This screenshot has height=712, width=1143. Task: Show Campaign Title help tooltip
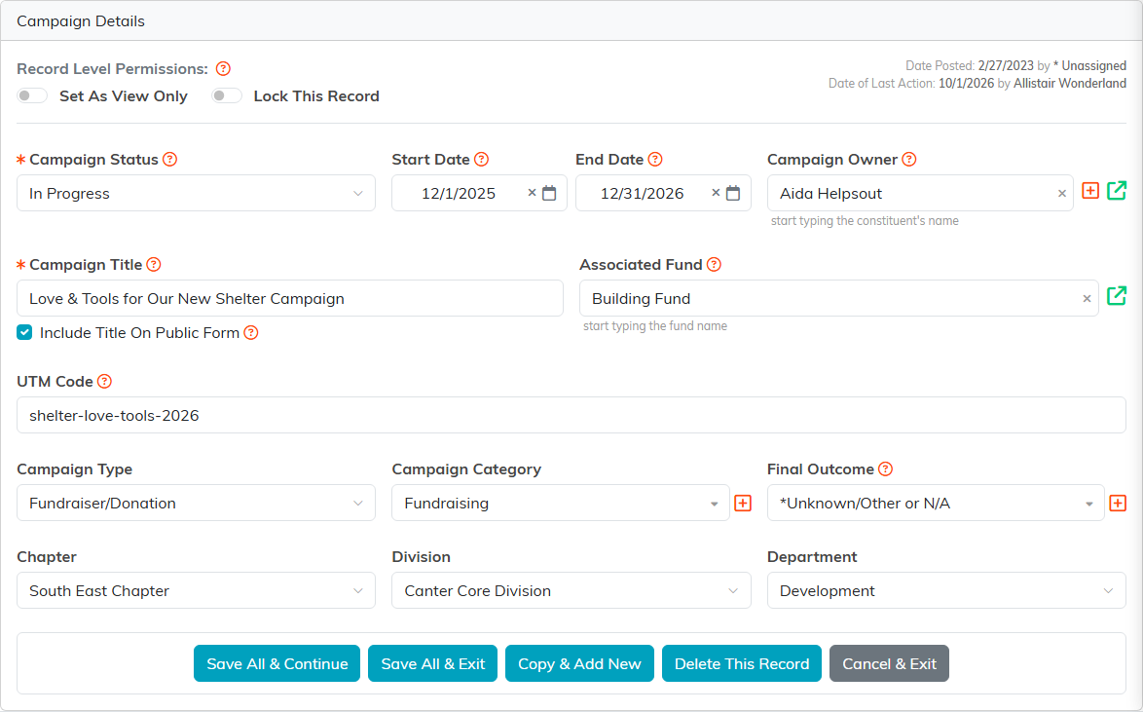[154, 264]
